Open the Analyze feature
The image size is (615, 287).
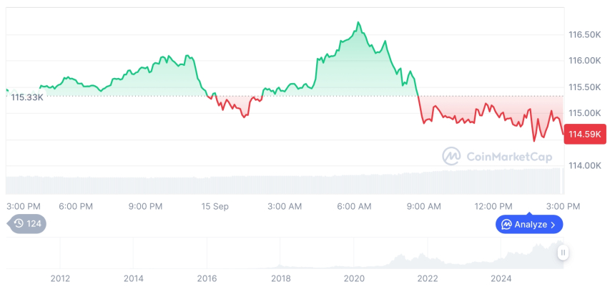point(529,225)
